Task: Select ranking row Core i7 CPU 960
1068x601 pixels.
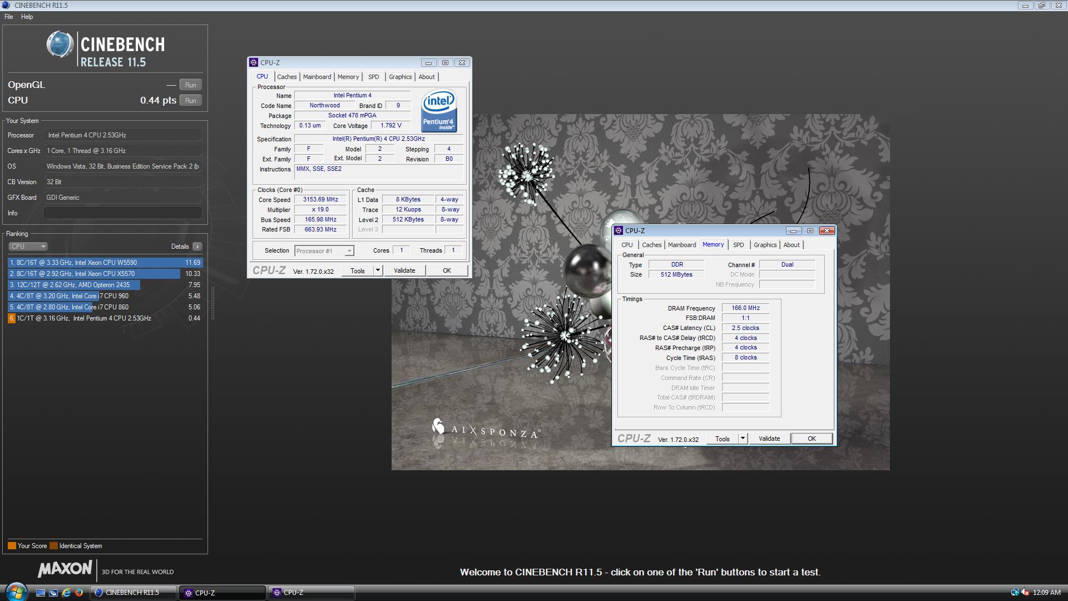Action: coord(105,296)
